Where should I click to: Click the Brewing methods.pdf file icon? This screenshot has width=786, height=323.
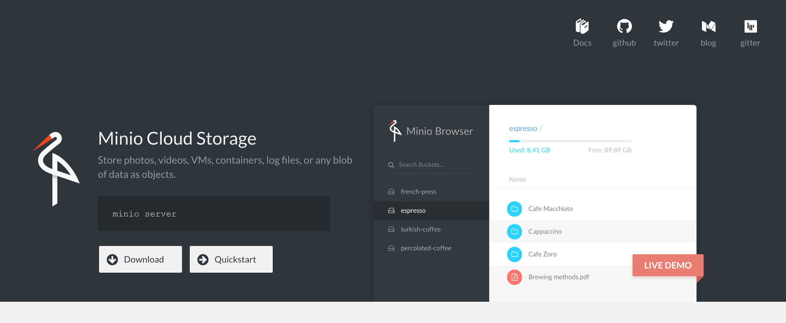tap(514, 277)
